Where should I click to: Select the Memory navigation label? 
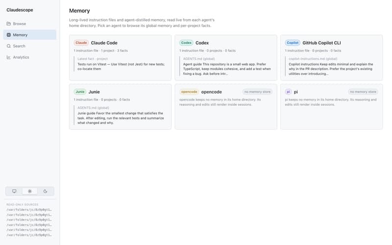pyautogui.click(x=20, y=35)
